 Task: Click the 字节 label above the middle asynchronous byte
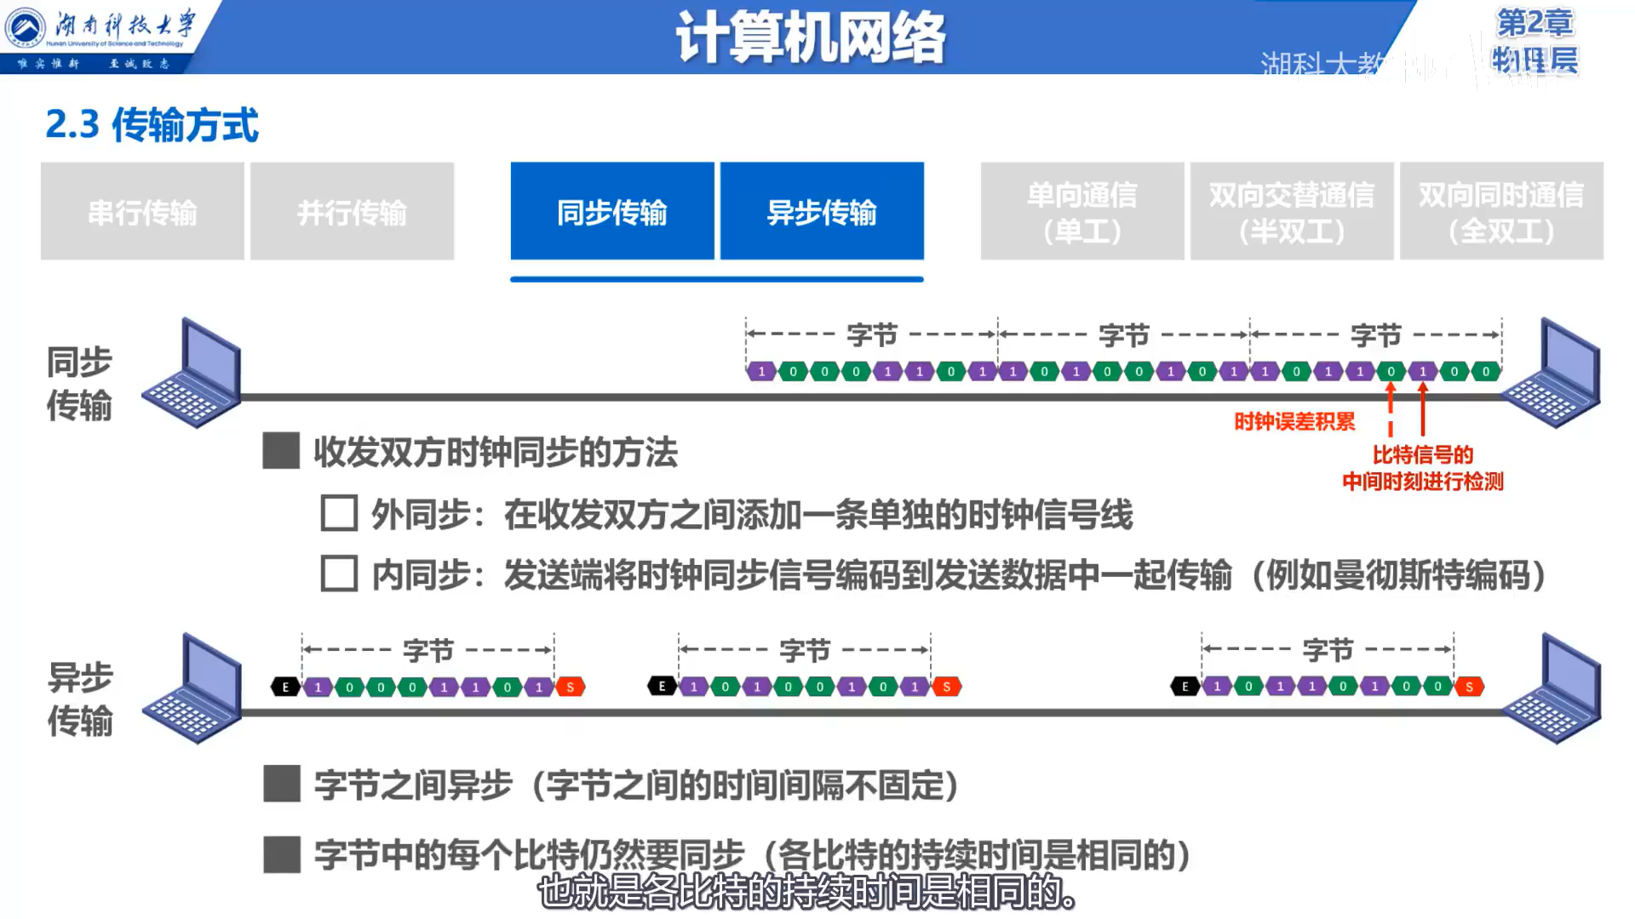pyautogui.click(x=805, y=651)
